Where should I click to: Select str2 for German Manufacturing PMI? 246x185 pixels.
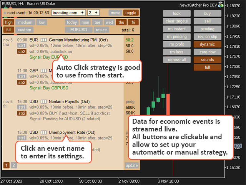pos(22,52)
